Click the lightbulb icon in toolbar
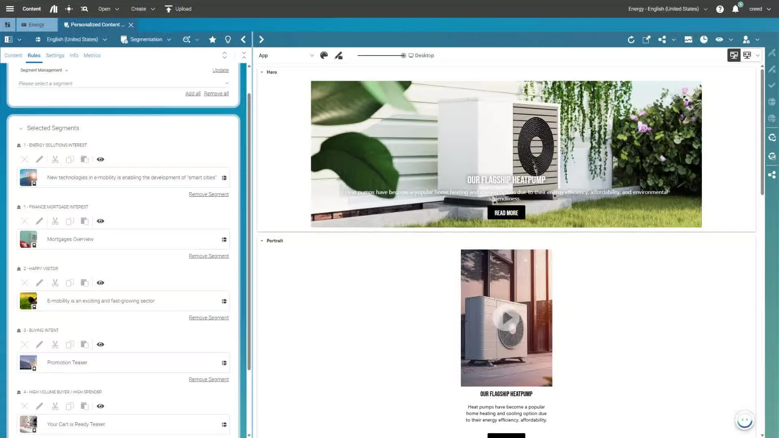 [228, 39]
